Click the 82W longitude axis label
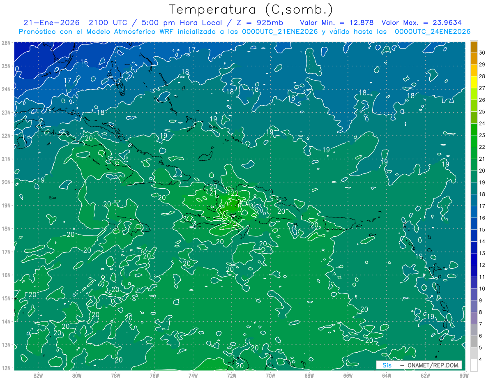Viewport: 493px width, 381px height. pyautogui.click(x=38, y=375)
